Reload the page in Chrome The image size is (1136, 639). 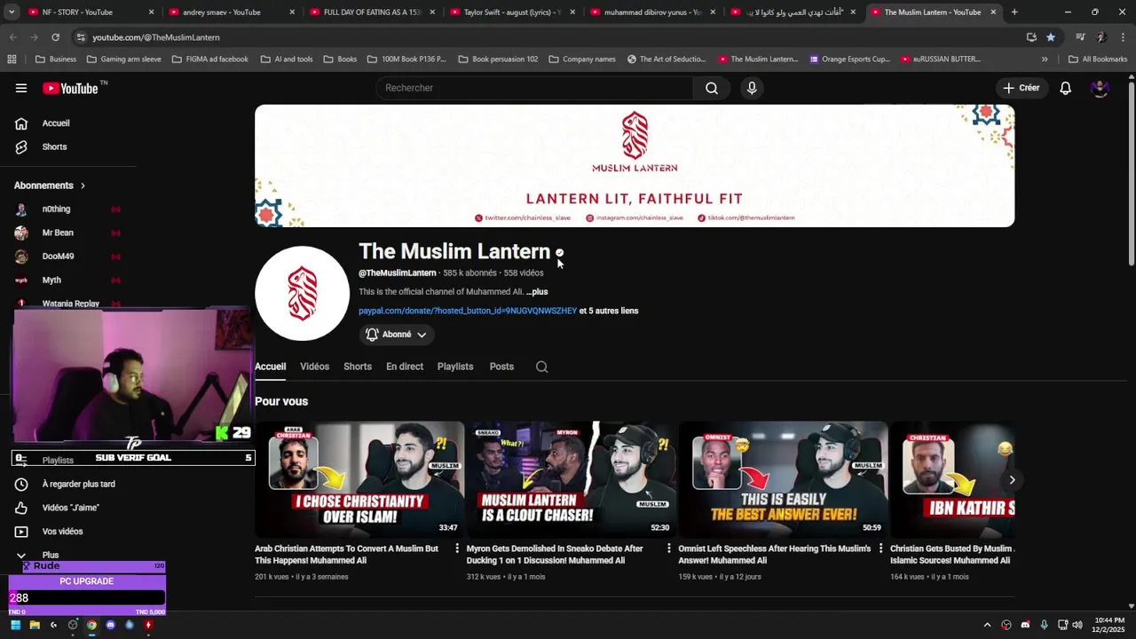click(x=55, y=37)
